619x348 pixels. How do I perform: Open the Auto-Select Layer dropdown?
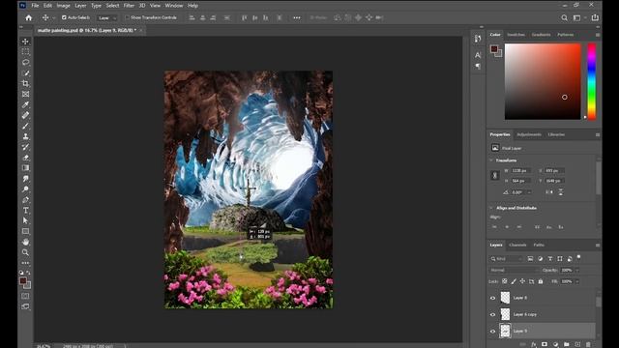[107, 17]
